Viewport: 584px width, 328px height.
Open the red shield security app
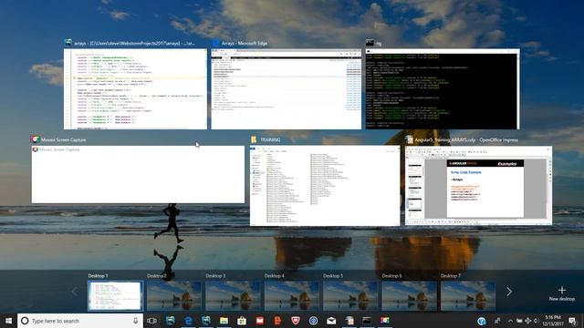[296, 321]
